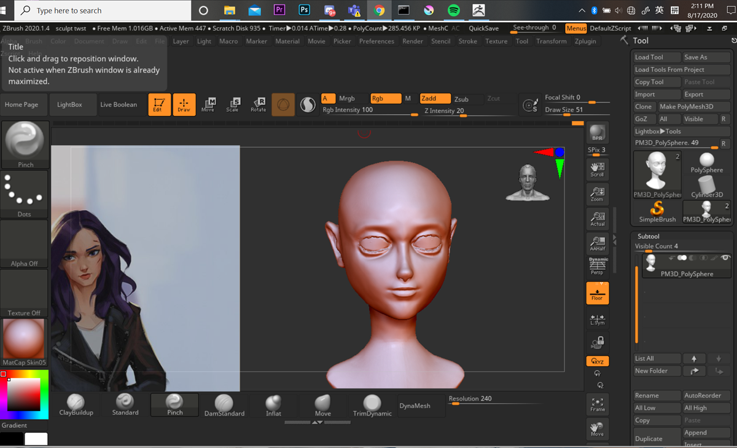Click the head camera view navigator
Screen dimensions: 737x448
click(x=528, y=183)
